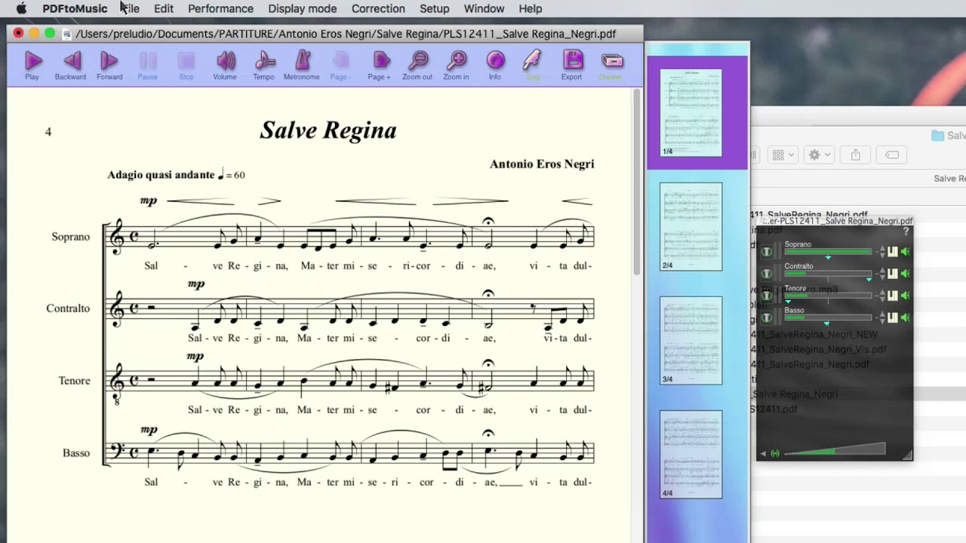
Task: Click the Tenore piano keyboard icon
Action: [892, 296]
